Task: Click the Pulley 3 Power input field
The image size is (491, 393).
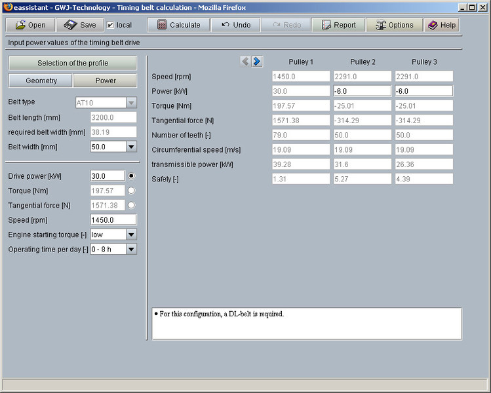Action: 423,91
